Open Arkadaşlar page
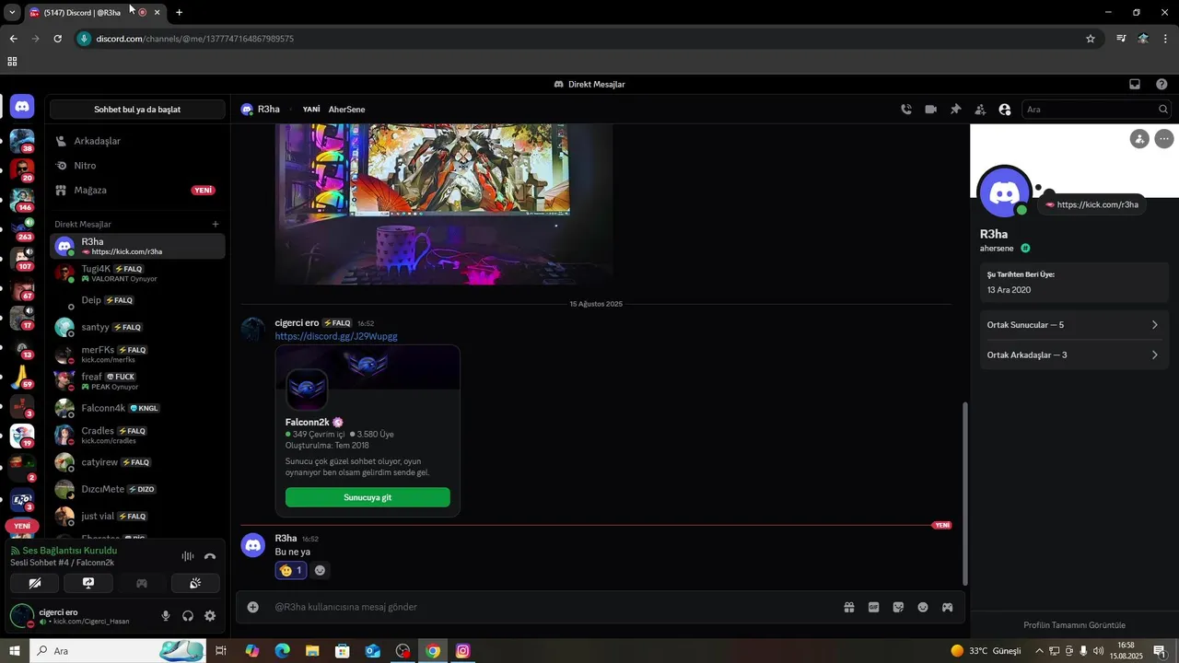This screenshot has width=1179, height=663. [137, 141]
